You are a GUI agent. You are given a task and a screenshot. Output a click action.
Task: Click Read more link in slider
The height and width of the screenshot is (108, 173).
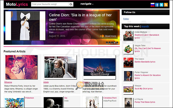(x=111, y=36)
